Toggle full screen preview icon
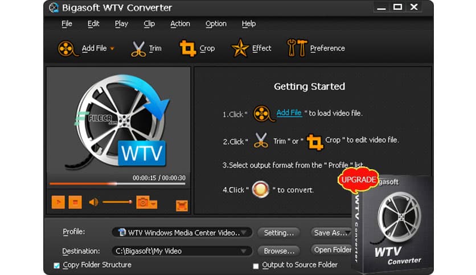Viewport: 476px width, 275px height. pyautogui.click(x=182, y=206)
